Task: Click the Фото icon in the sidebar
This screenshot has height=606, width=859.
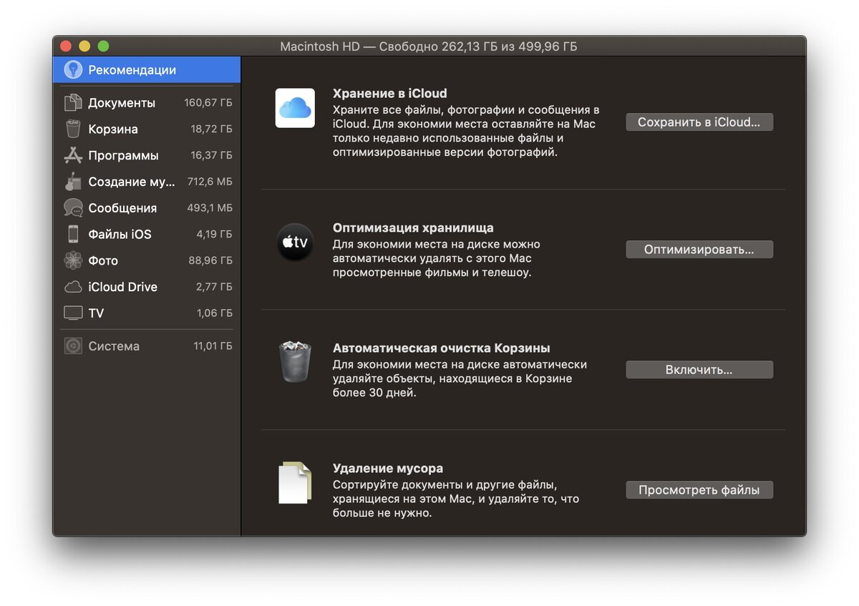Action: click(x=74, y=260)
